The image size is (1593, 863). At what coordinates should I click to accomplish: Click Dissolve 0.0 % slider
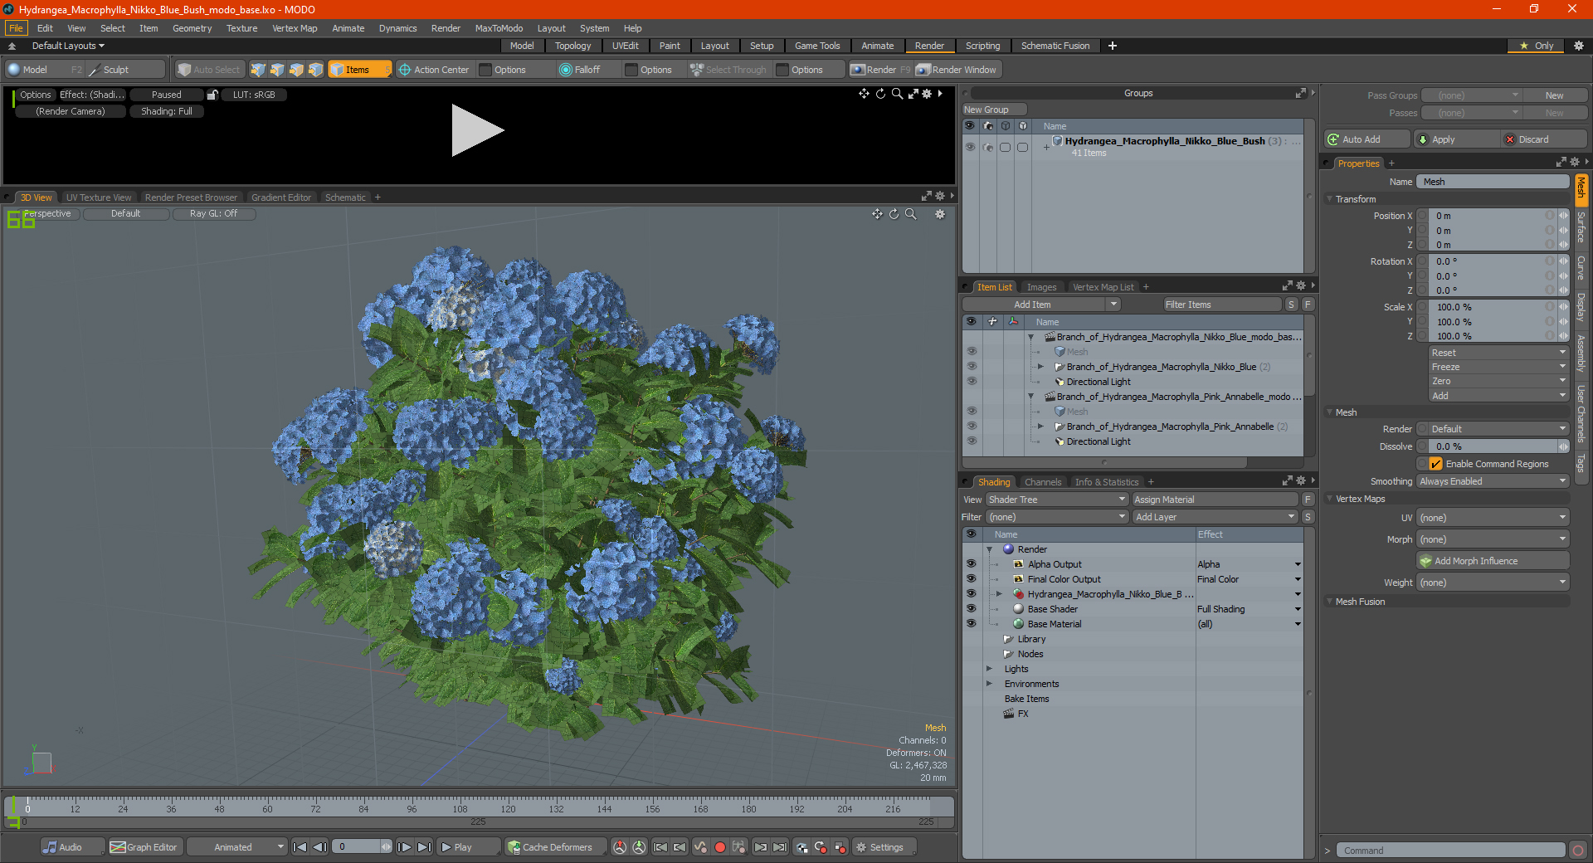tap(1493, 446)
